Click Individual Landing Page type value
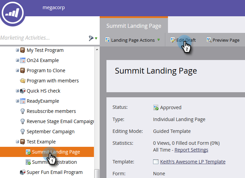This screenshot has height=178, width=245. click(x=179, y=119)
